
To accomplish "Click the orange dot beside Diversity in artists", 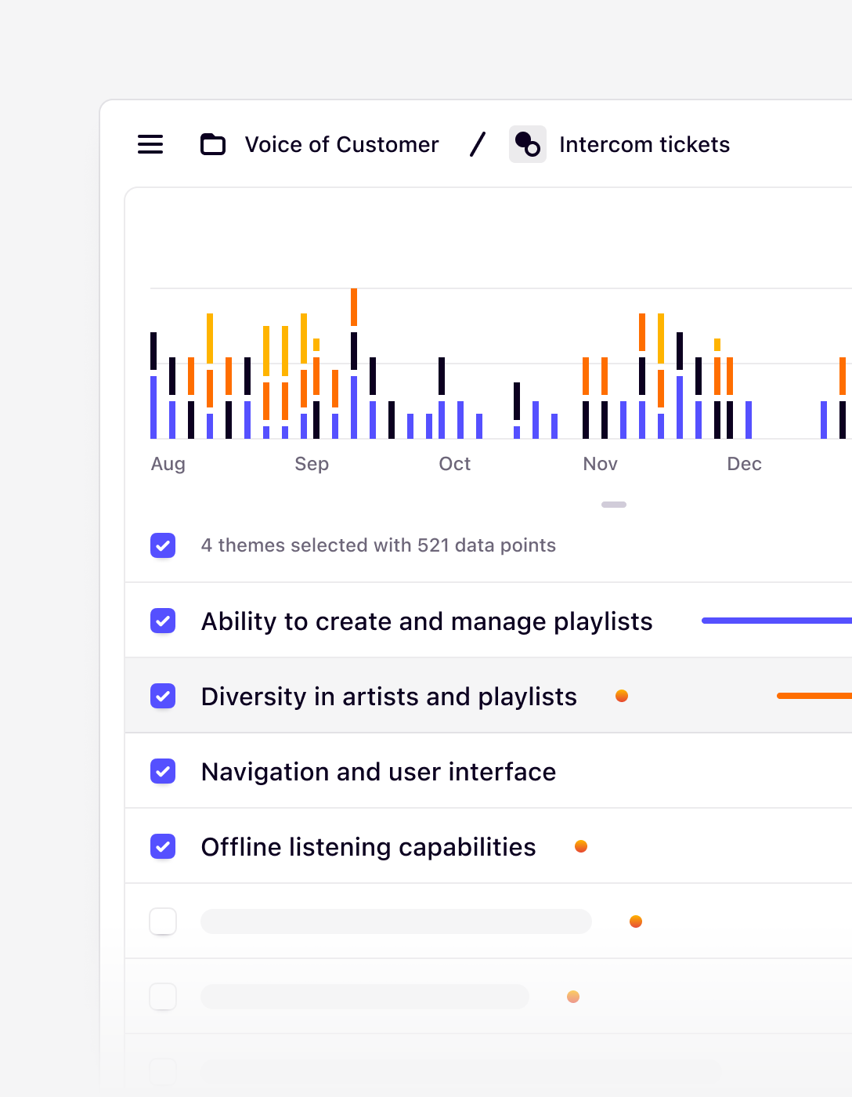I will [x=622, y=696].
